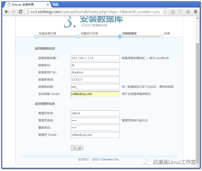Close the Discuz! installer tab
The width and height of the screenshot is (202, 171).
click(48, 5)
